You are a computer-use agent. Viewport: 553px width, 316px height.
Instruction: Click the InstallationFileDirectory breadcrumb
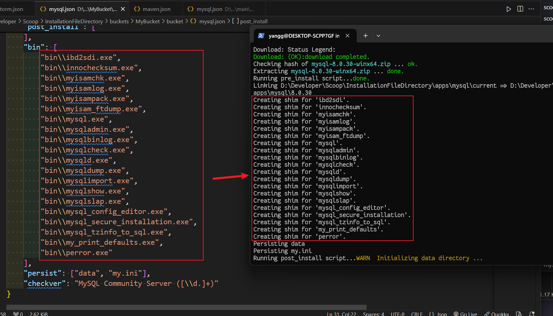tap(74, 21)
